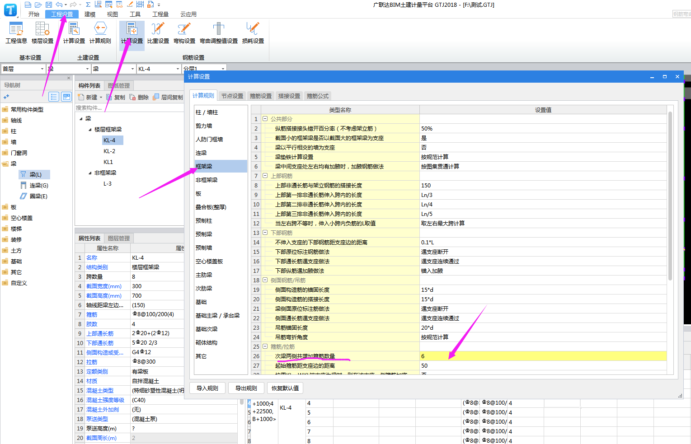The image size is (691, 444).
Task: Select 柱 / 墙柱 in calculation settings list
Action: coord(221,112)
